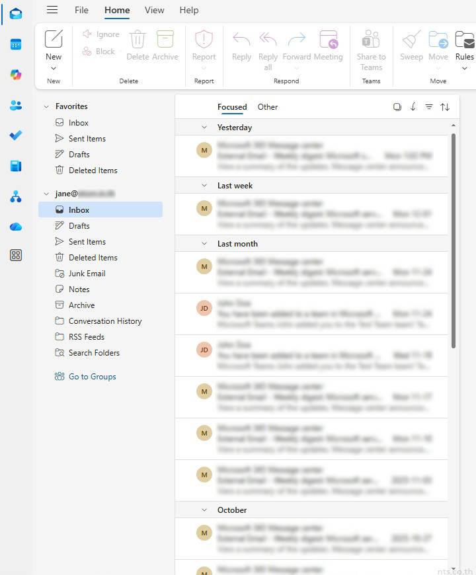Click the Report shield icon
The height and width of the screenshot is (575, 476).
[204, 39]
